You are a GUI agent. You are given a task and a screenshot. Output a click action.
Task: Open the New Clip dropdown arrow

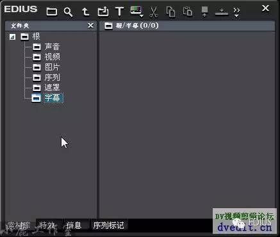click(x=142, y=15)
